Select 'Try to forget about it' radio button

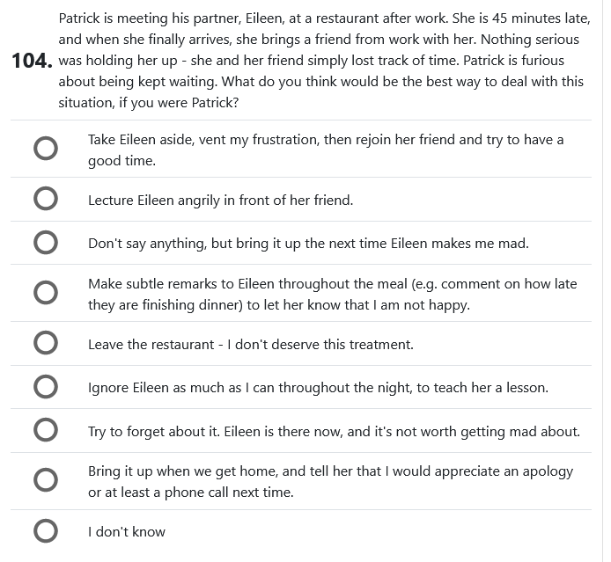[46, 431]
